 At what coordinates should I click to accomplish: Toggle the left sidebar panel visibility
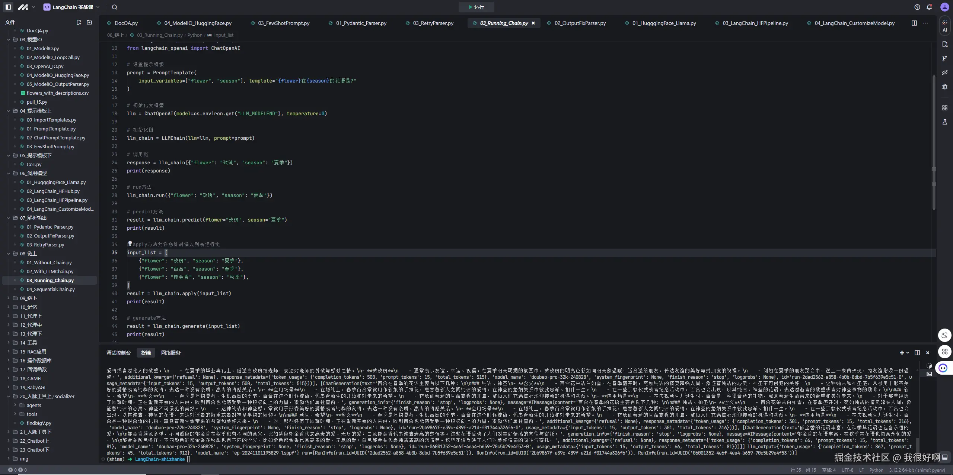[x=8, y=7]
